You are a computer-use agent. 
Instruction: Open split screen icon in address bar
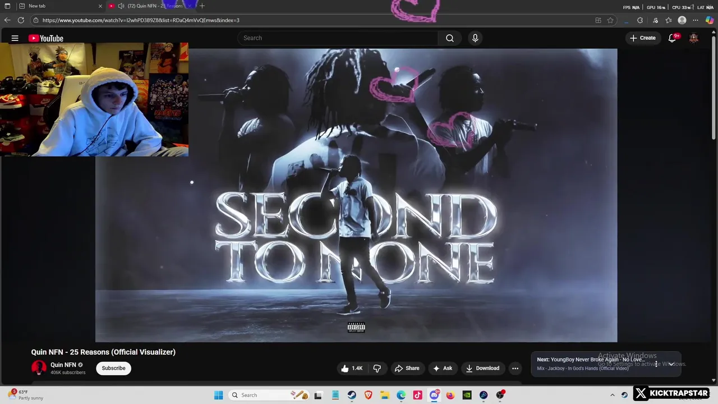click(x=598, y=20)
